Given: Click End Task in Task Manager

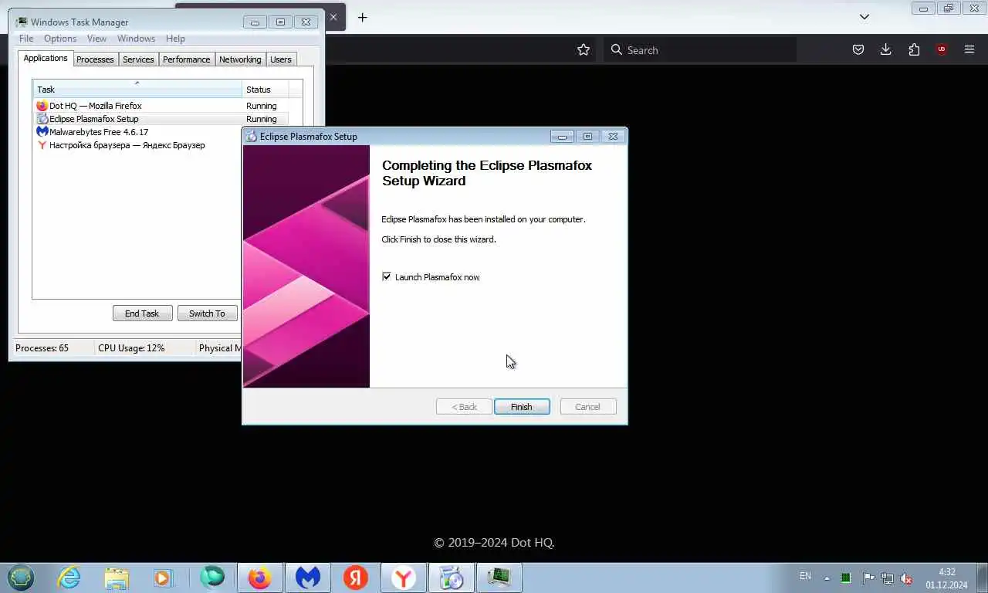Looking at the screenshot, I should tap(142, 313).
